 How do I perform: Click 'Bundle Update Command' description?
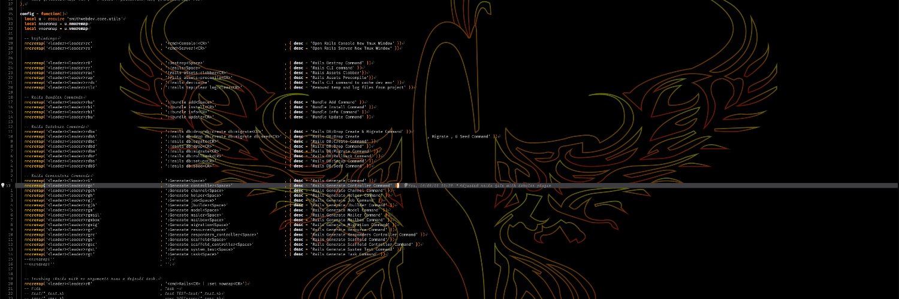click(x=337, y=117)
